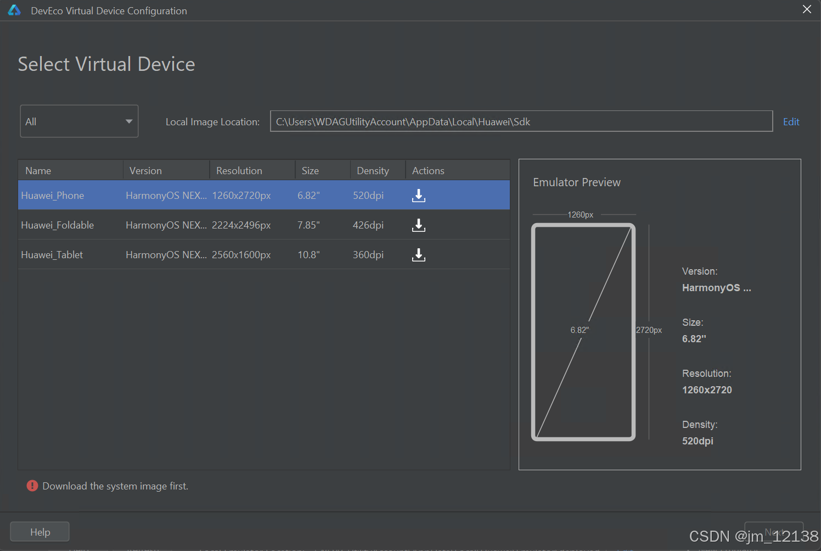Click the phone outline in Emulator Preview

point(583,332)
